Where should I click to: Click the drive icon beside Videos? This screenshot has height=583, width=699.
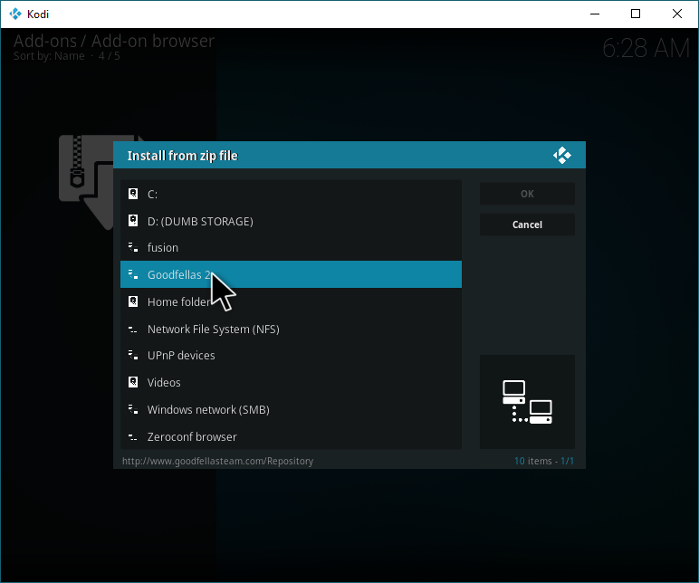[133, 382]
